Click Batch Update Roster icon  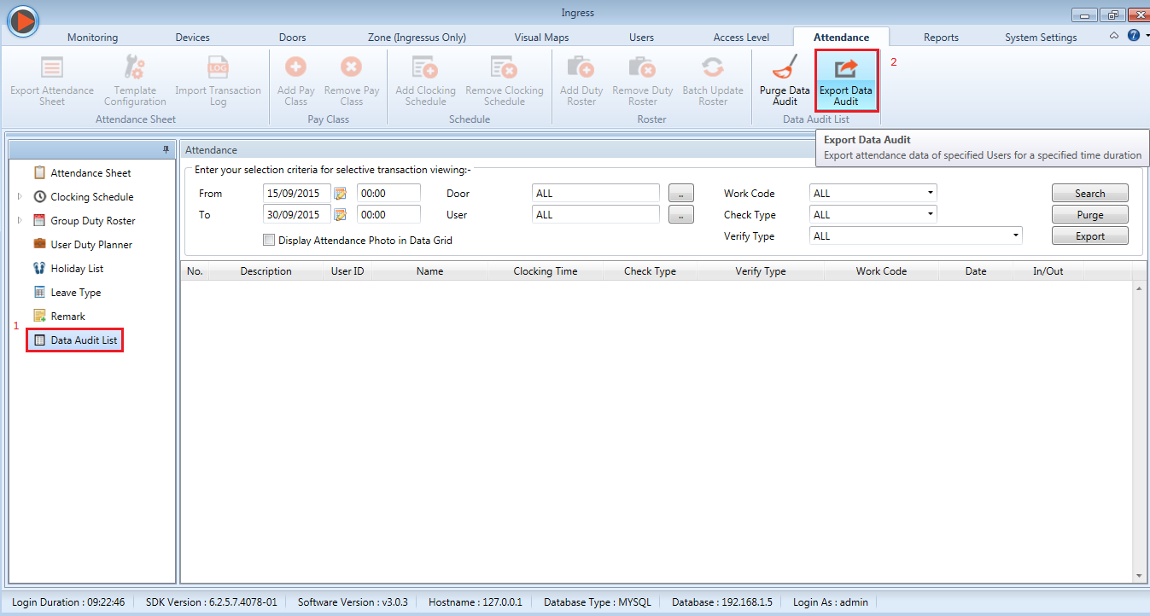click(x=713, y=68)
